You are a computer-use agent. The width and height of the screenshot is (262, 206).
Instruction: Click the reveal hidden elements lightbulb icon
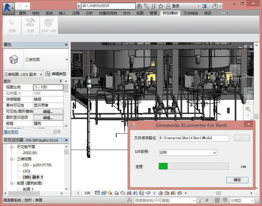coord(154,193)
